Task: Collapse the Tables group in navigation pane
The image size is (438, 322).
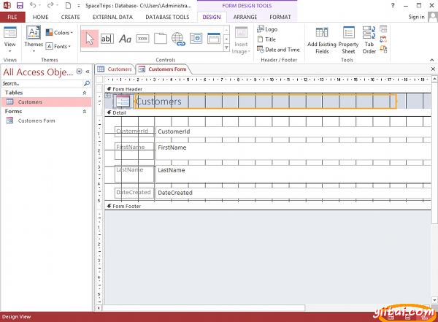Action: 83,93
